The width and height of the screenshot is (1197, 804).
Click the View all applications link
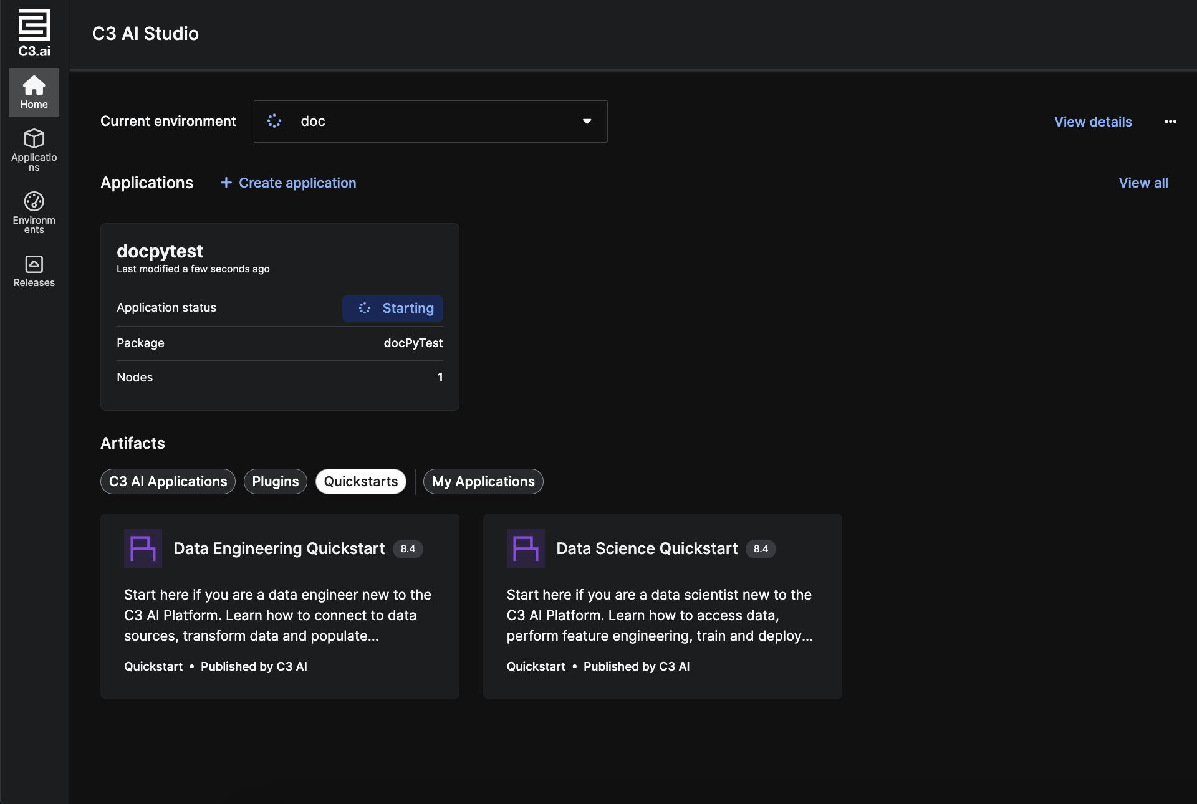[1143, 183]
